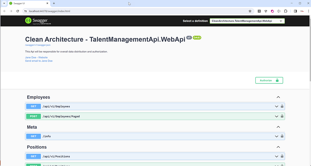Click the v1 version badge
The width and height of the screenshot is (311, 166).
click(x=189, y=38)
